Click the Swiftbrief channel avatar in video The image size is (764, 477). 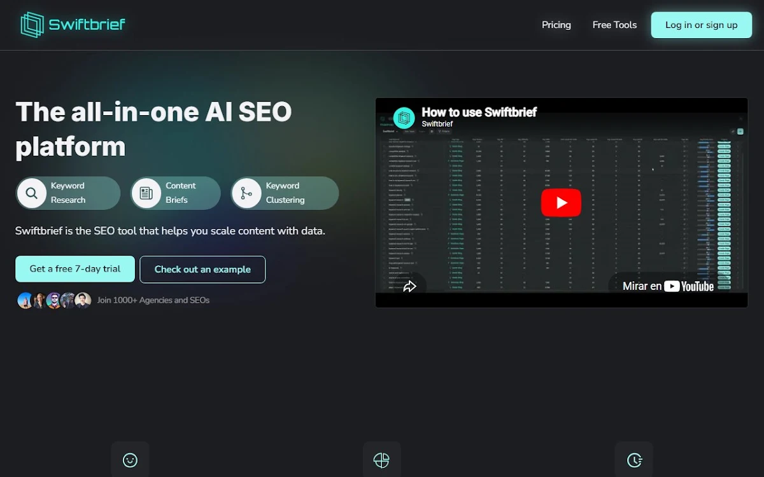pyautogui.click(x=404, y=118)
